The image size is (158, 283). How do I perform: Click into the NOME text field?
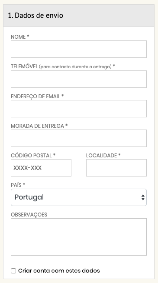(x=79, y=49)
